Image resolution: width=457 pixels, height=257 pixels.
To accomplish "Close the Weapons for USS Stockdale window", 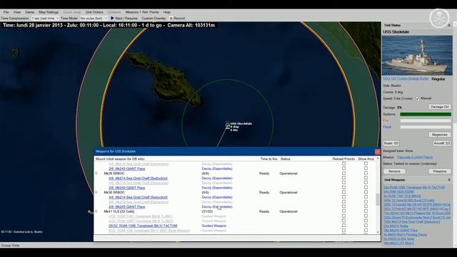I will [x=378, y=152].
